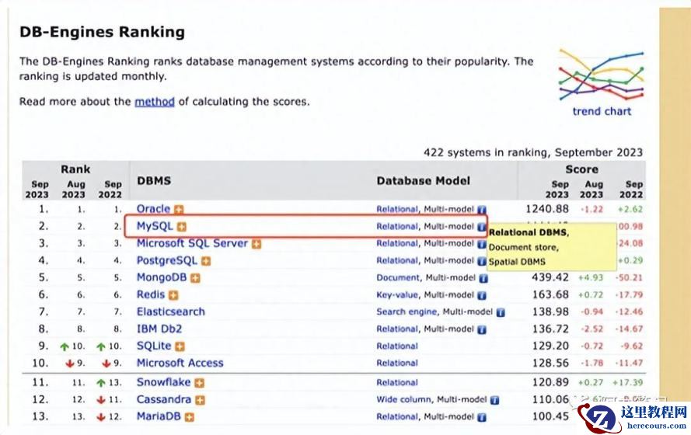This screenshot has width=691, height=435.
Task: Open the Snowflake link
Action: point(163,382)
